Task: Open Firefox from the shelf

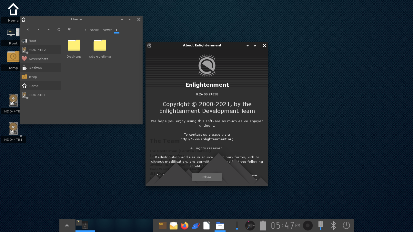Action: 184,226
